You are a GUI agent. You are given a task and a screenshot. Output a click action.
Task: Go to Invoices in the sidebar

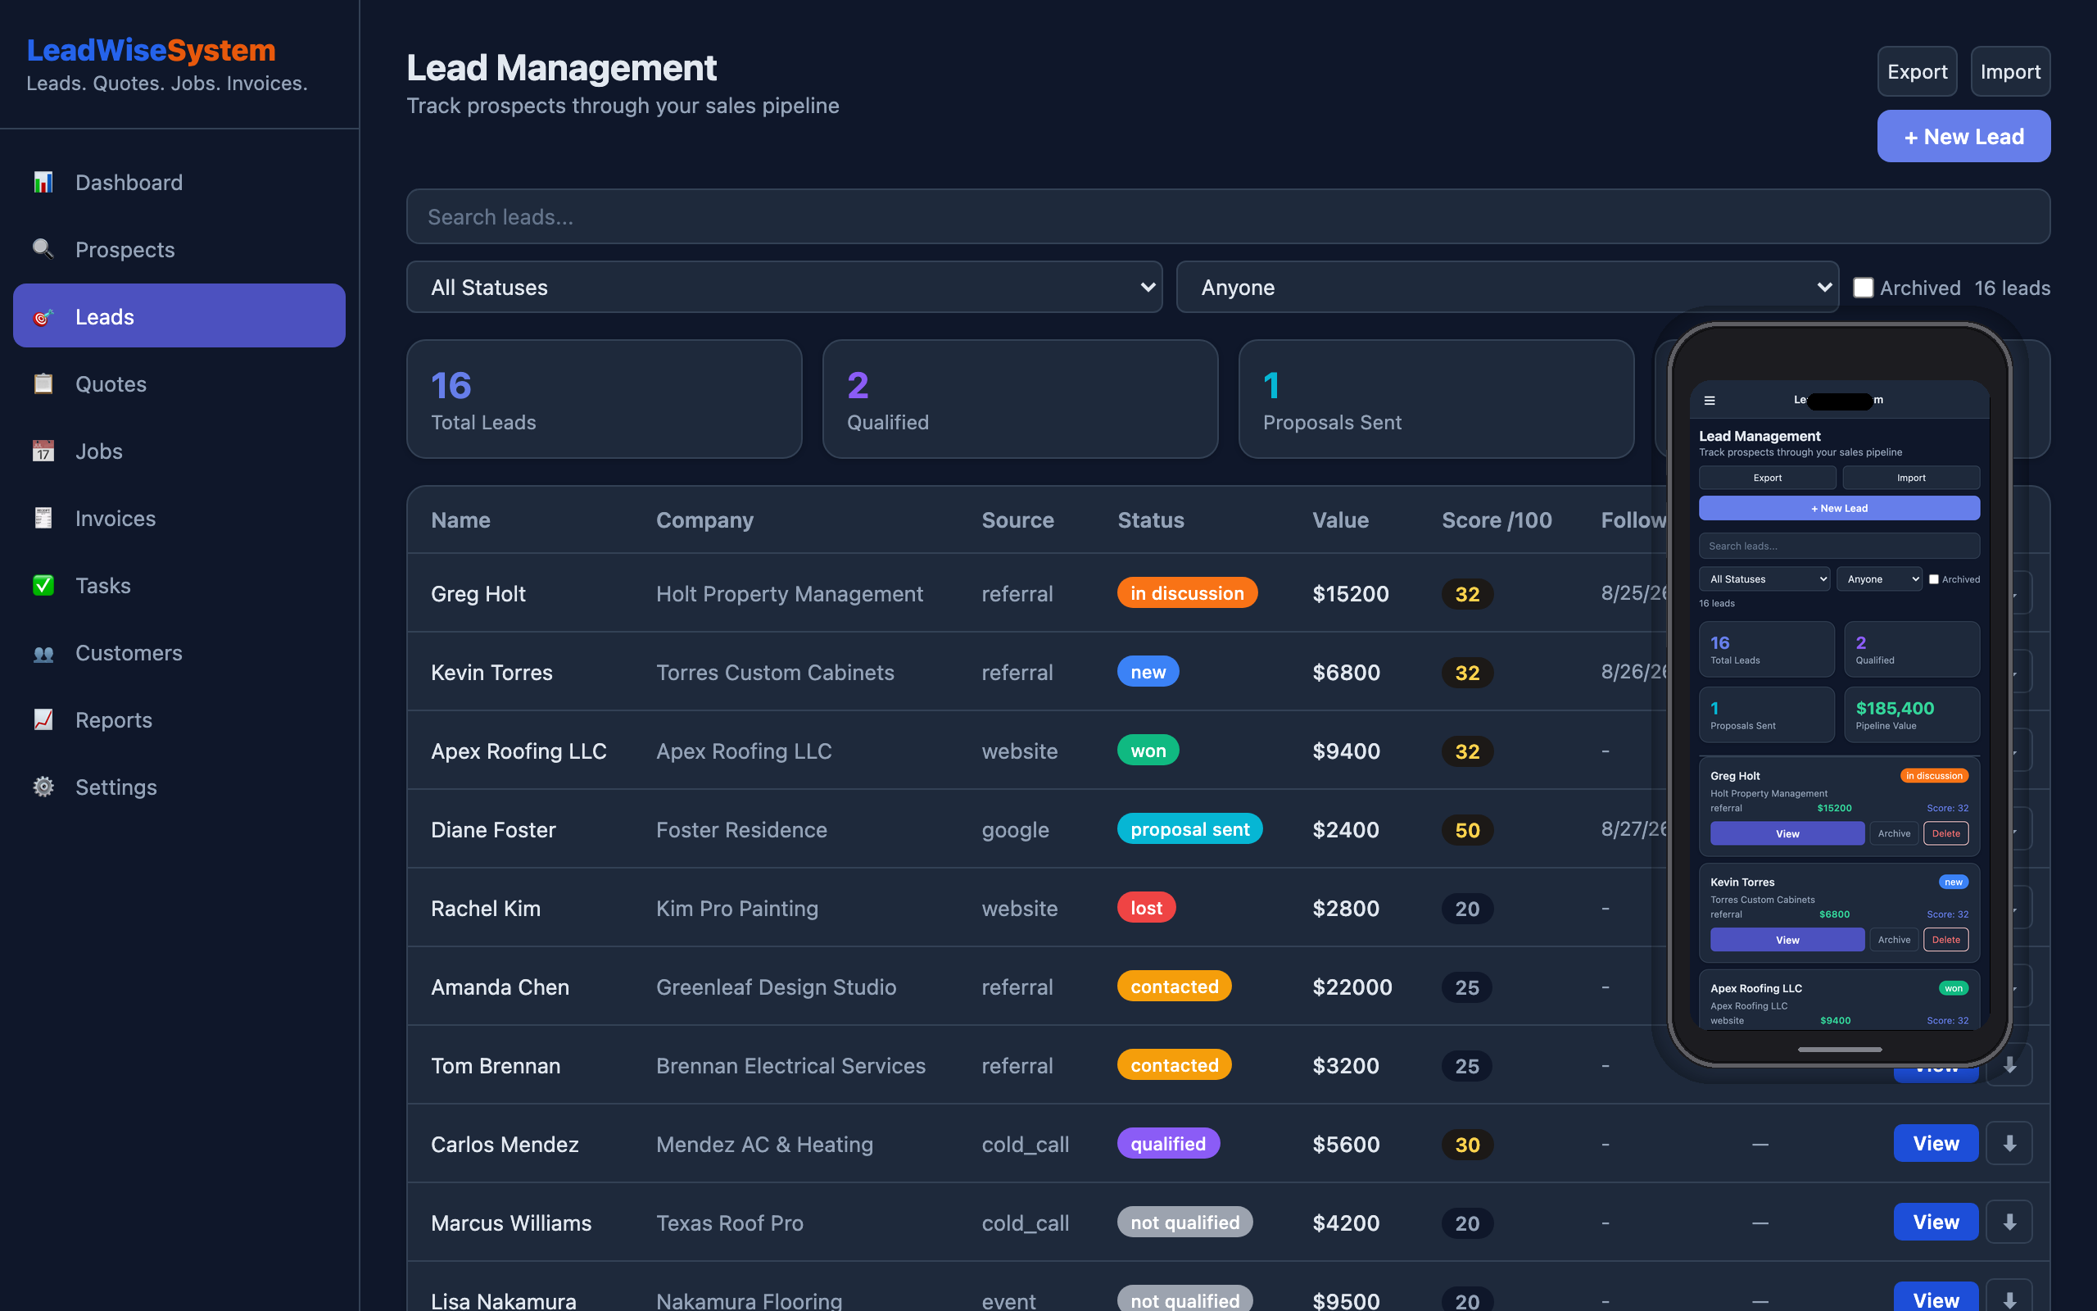(179, 519)
